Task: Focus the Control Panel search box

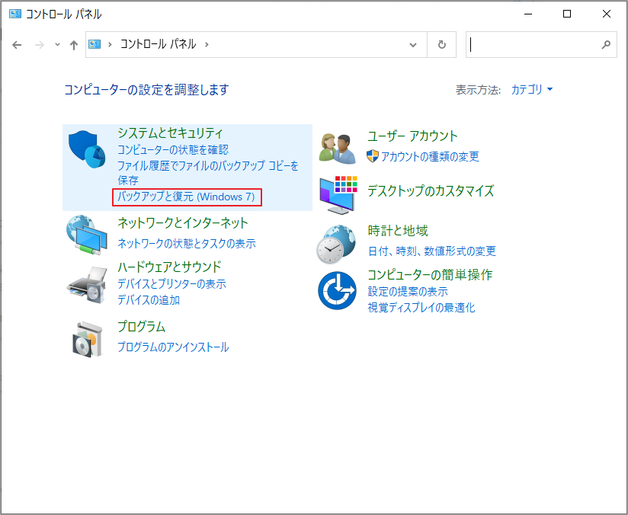Action: coord(541,44)
